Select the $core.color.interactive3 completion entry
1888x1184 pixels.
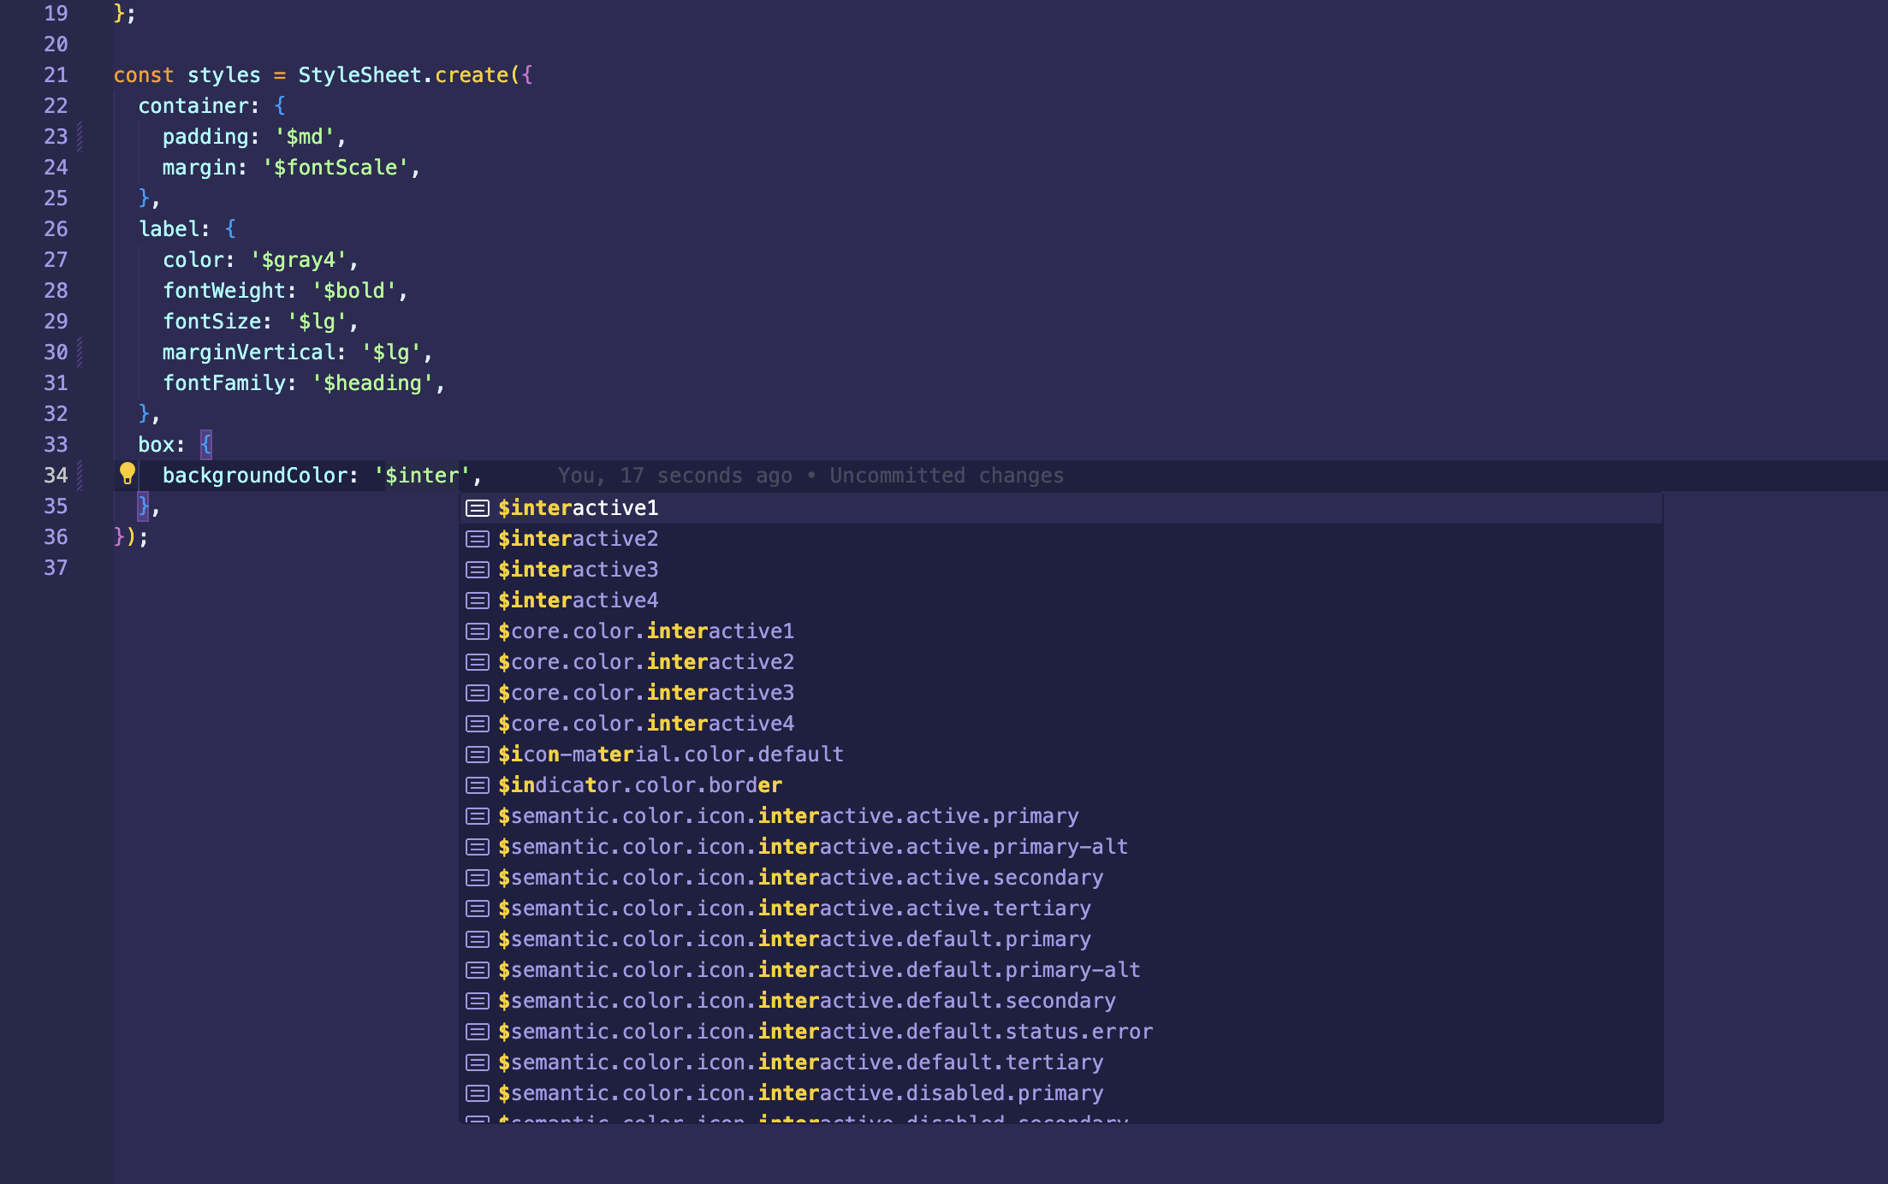coord(646,692)
